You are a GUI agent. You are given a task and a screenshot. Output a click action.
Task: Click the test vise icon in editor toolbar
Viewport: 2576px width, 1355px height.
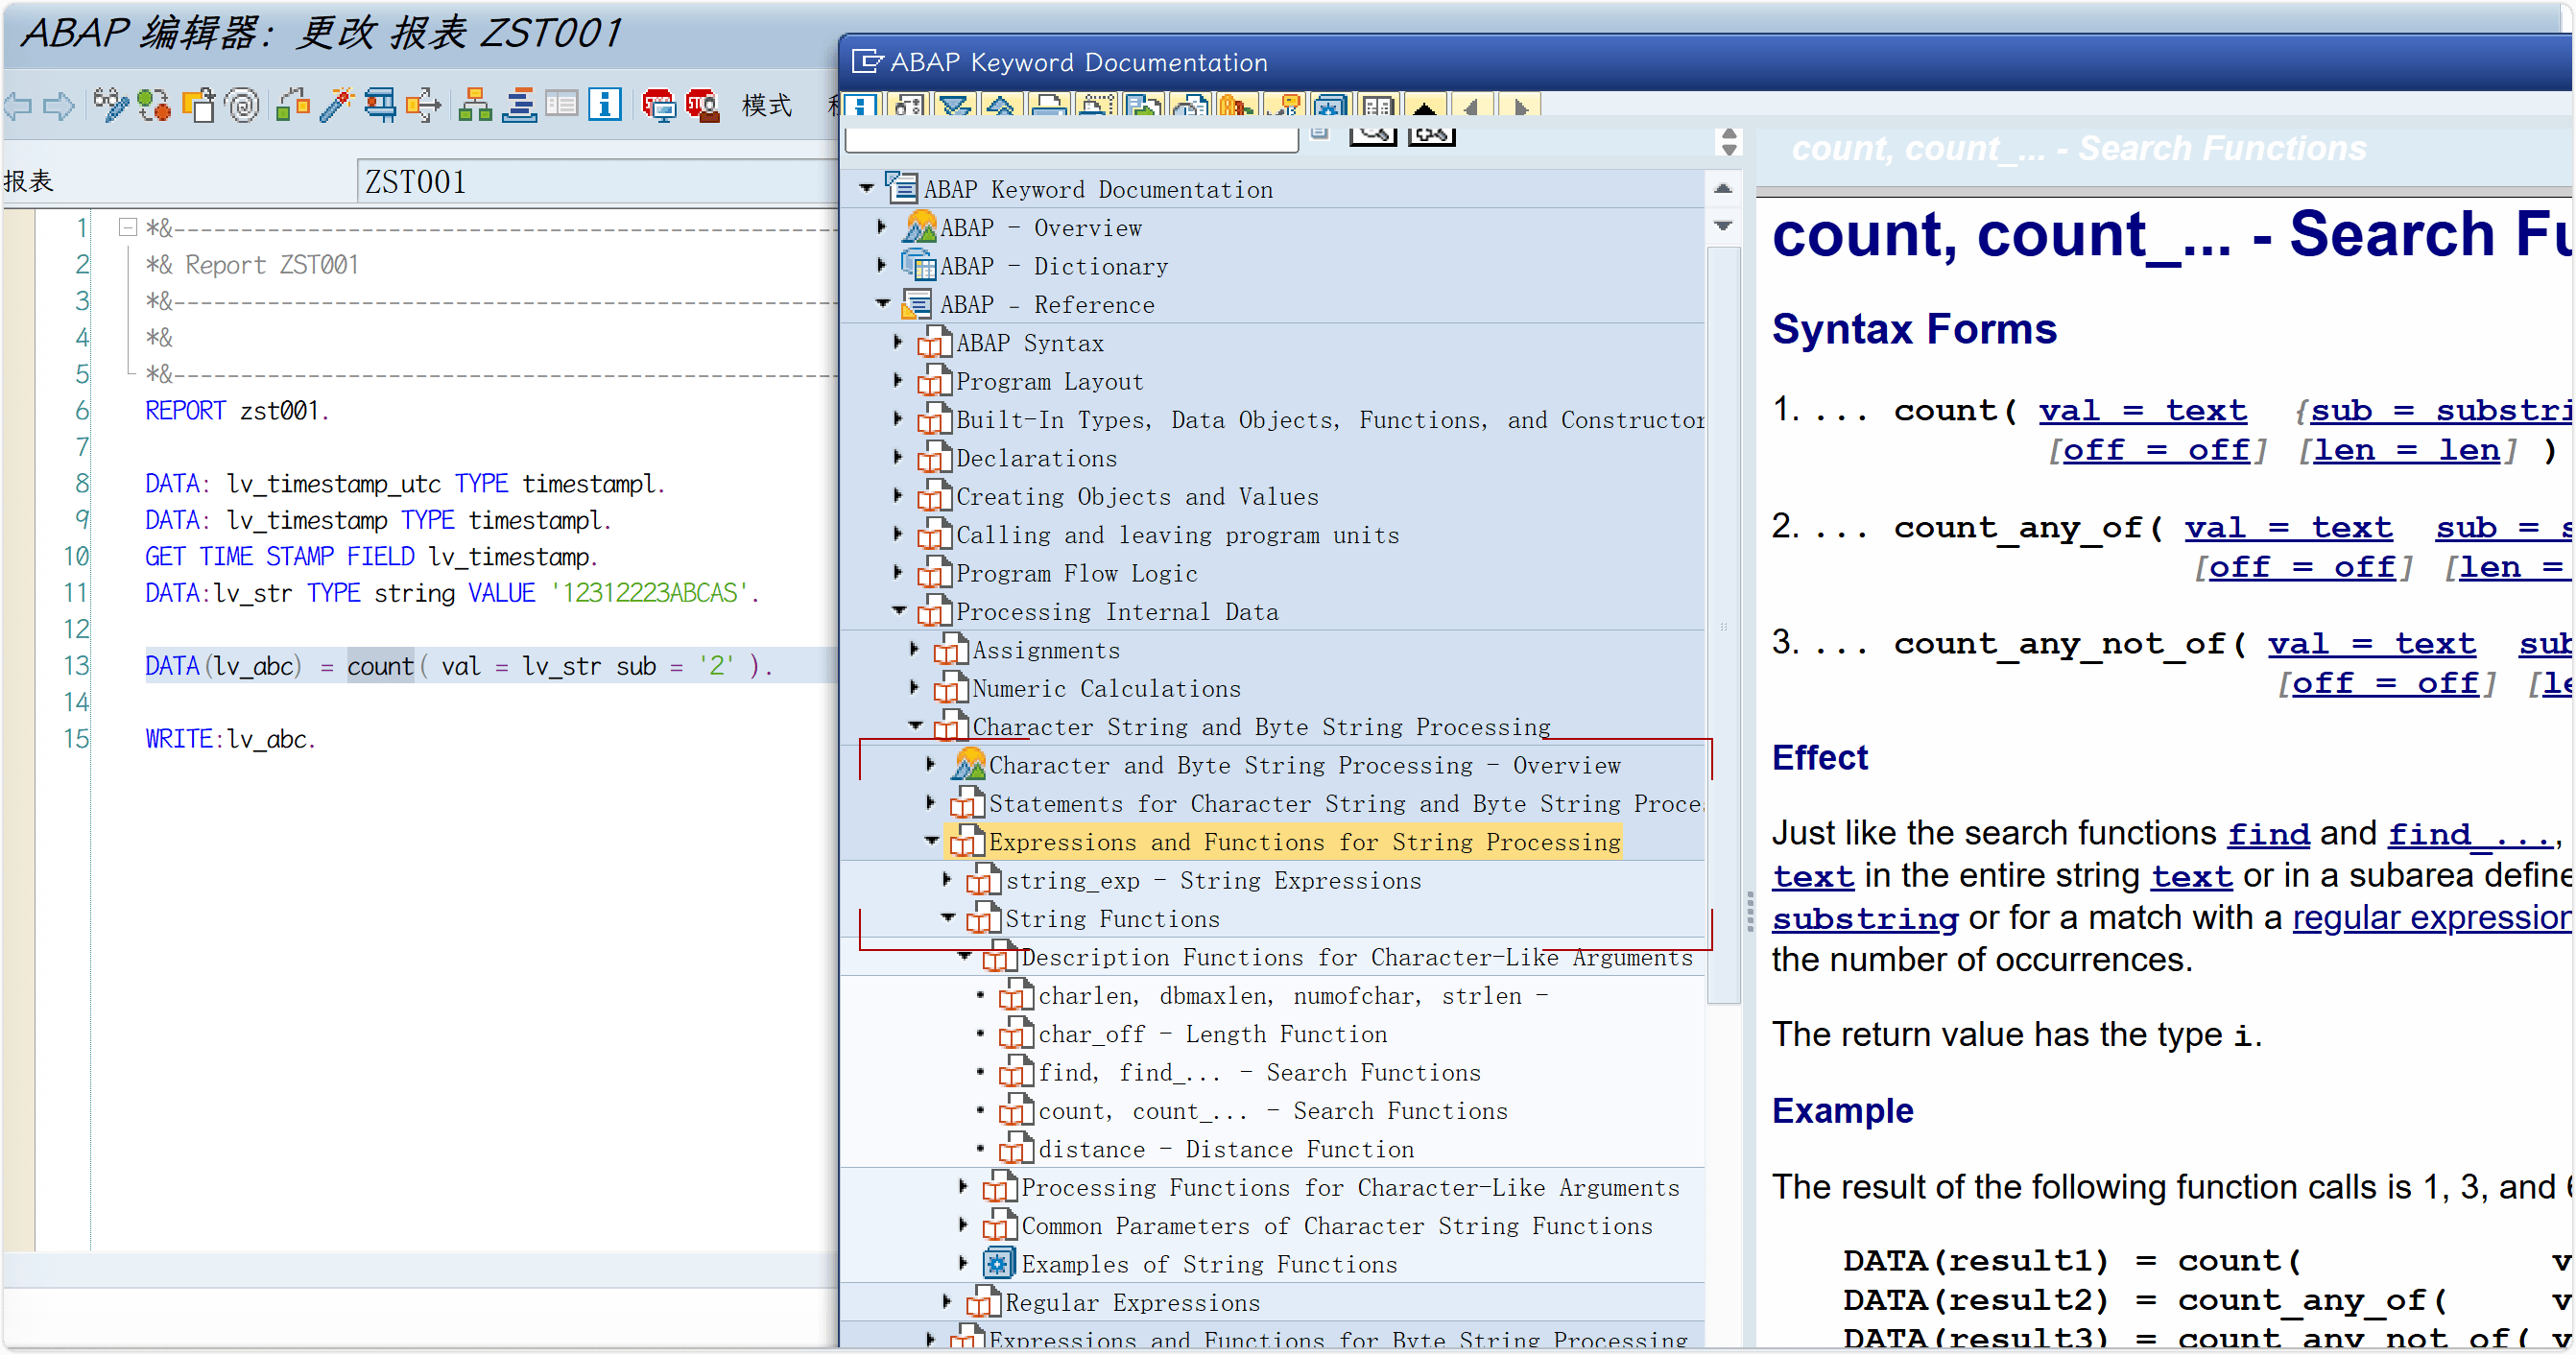click(380, 104)
